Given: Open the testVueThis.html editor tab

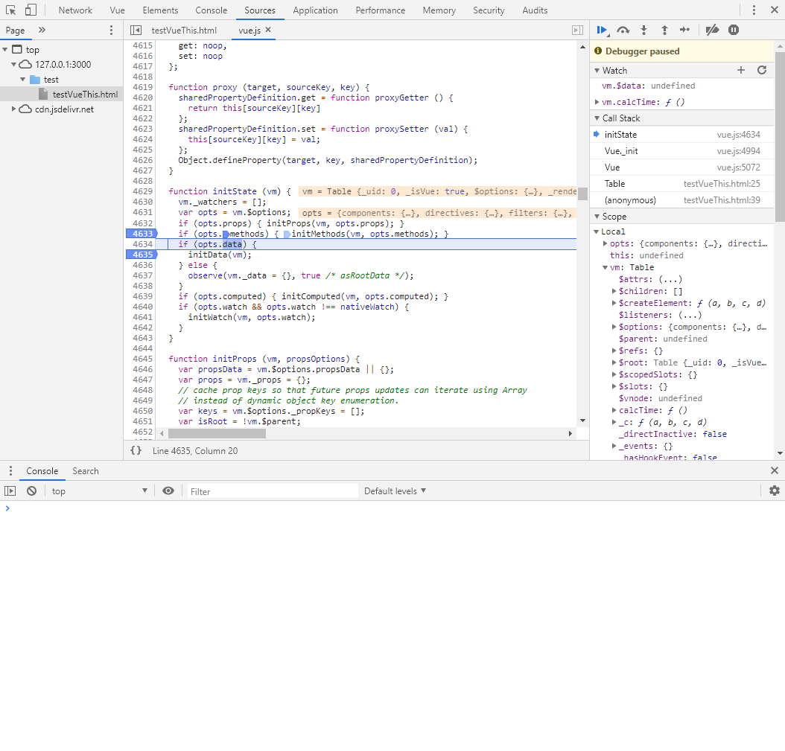Looking at the screenshot, I should pos(184,30).
